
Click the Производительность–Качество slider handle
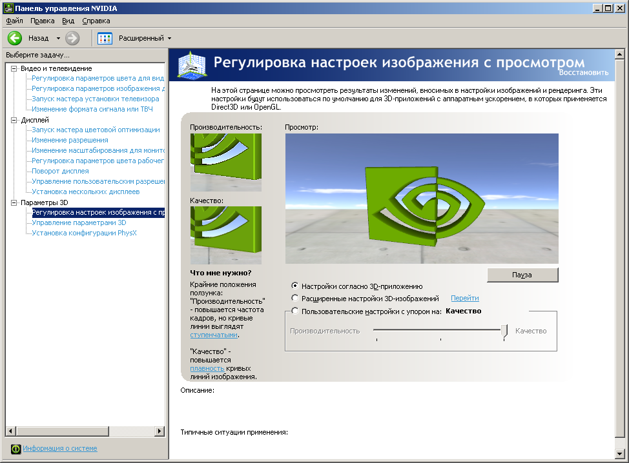coord(504,331)
